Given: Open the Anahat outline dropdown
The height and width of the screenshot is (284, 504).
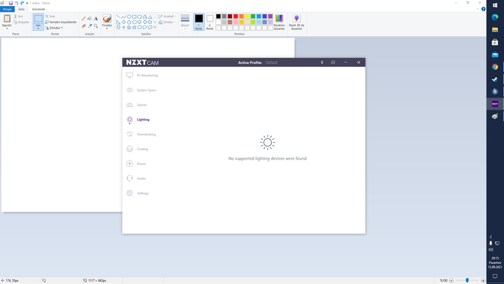Looking at the screenshot, I should pos(167,16).
